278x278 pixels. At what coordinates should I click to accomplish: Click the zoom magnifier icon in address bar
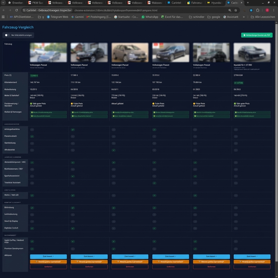click(x=230, y=10)
